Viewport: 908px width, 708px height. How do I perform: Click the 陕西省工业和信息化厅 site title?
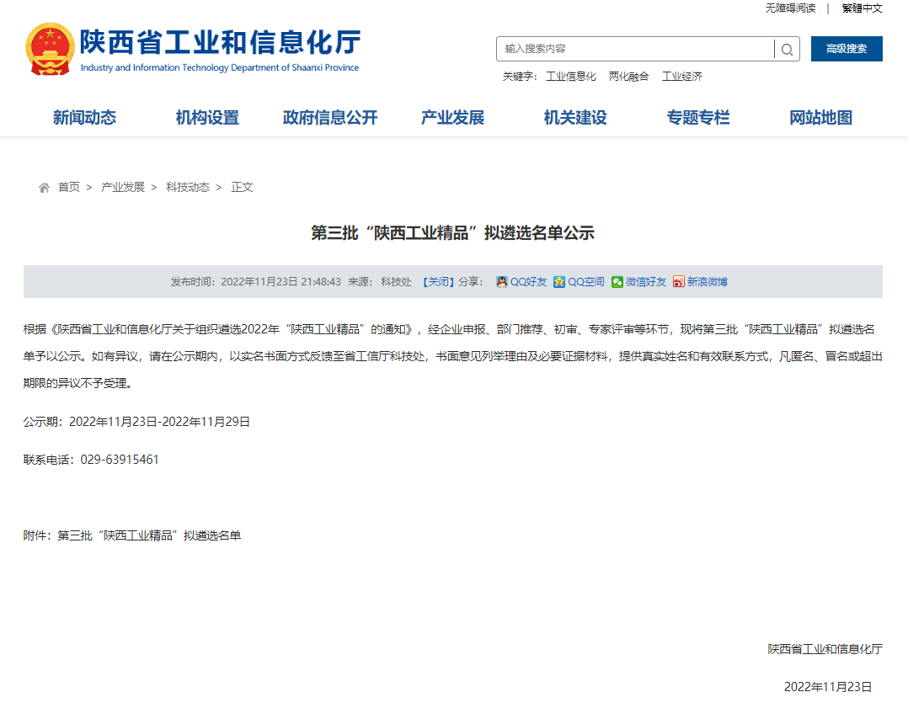point(220,42)
